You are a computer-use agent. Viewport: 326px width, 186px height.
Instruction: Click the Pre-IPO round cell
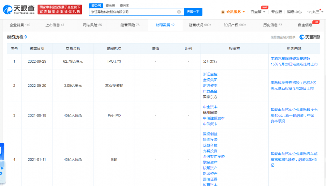(x=114, y=115)
